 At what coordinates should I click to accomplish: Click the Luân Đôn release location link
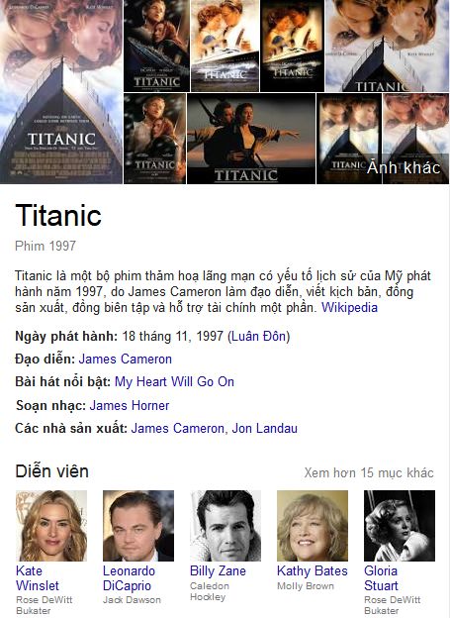(x=258, y=336)
